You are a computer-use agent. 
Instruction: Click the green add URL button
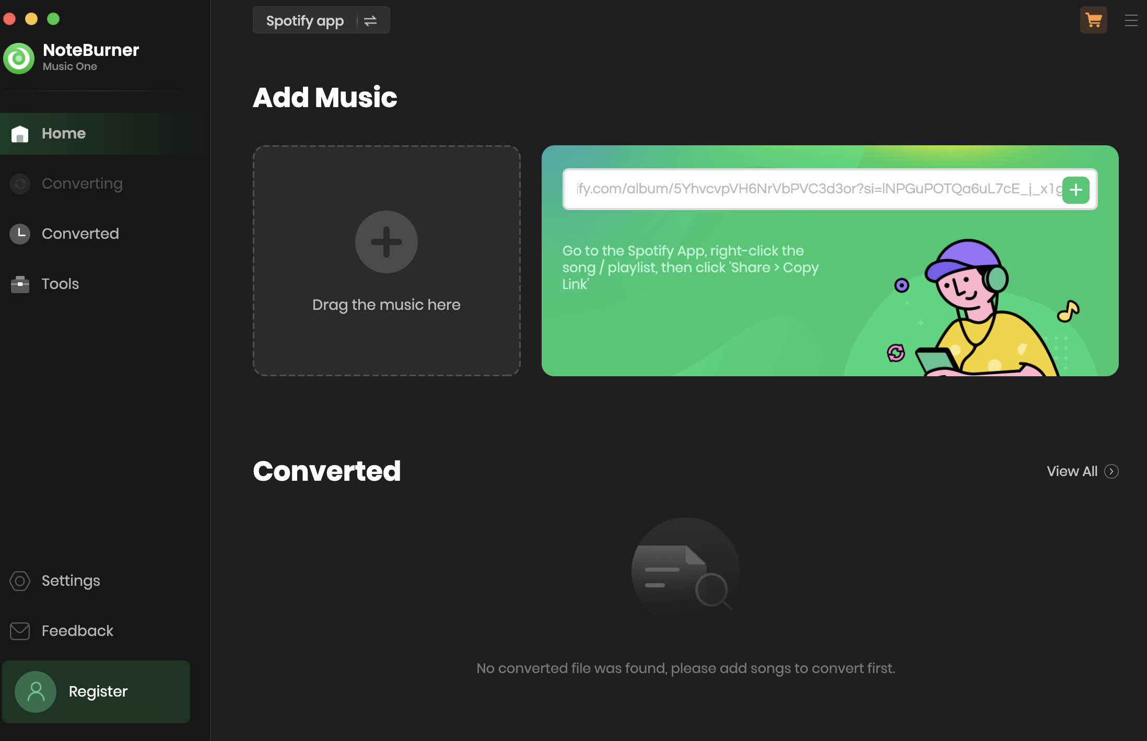(x=1076, y=190)
